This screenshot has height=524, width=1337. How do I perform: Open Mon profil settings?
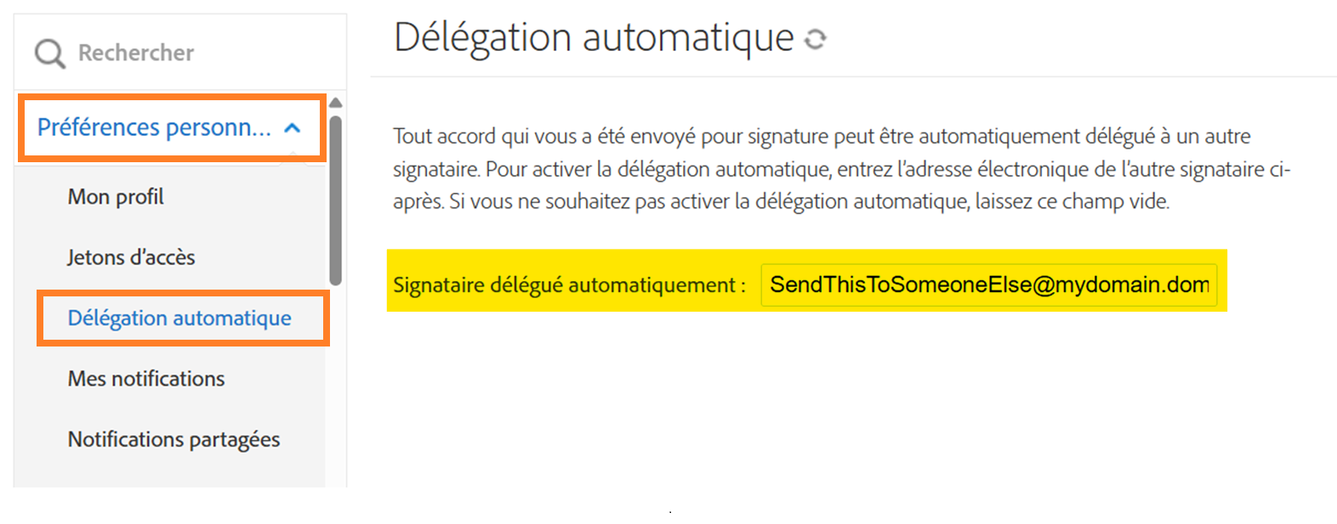coord(115,196)
